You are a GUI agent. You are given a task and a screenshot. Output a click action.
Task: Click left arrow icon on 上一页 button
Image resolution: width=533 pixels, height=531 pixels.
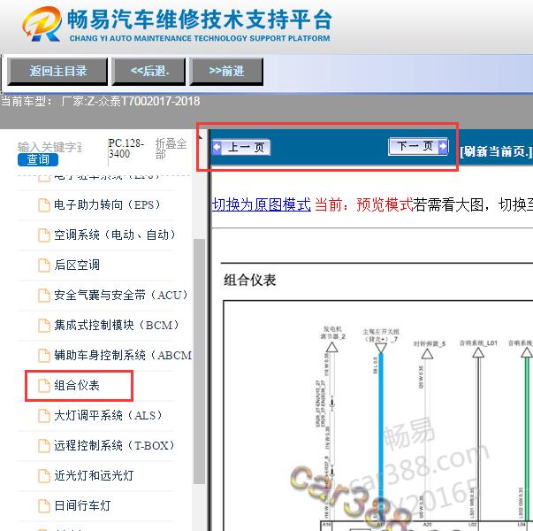click(217, 148)
